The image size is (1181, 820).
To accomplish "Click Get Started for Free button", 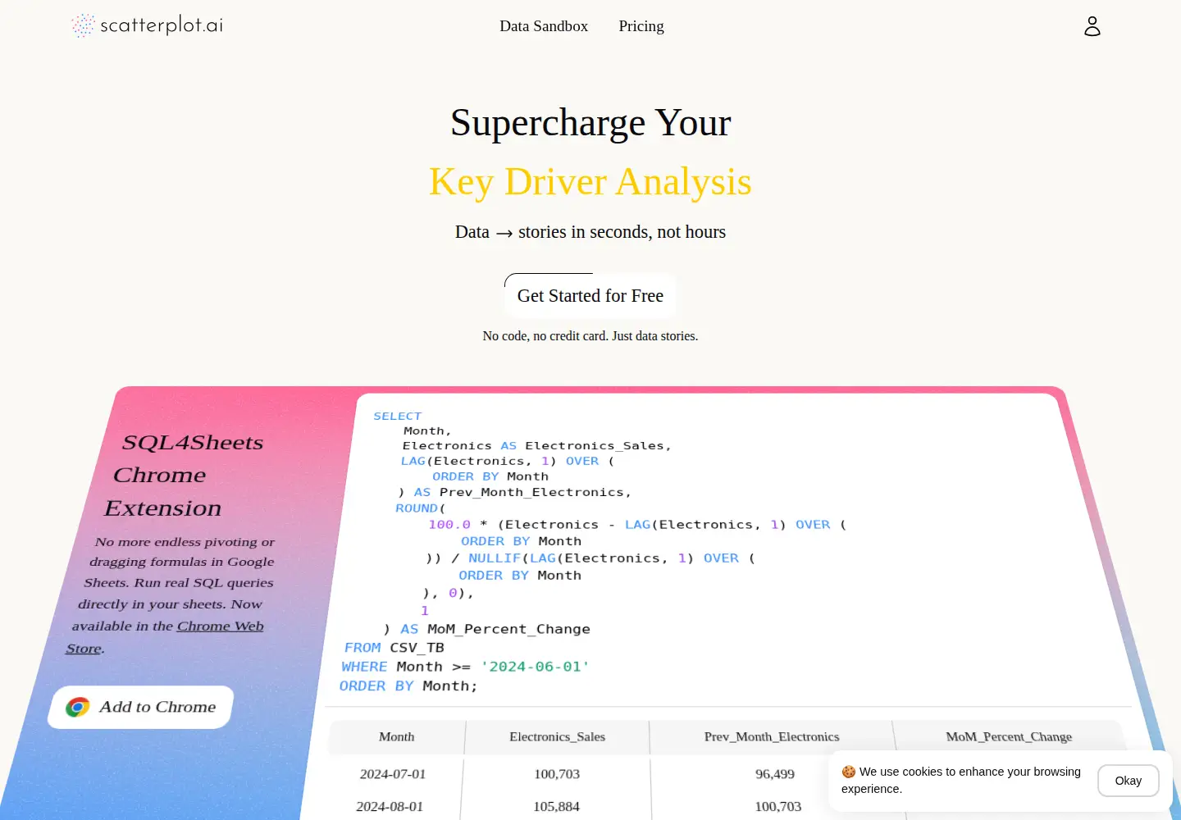I will 590,296.
